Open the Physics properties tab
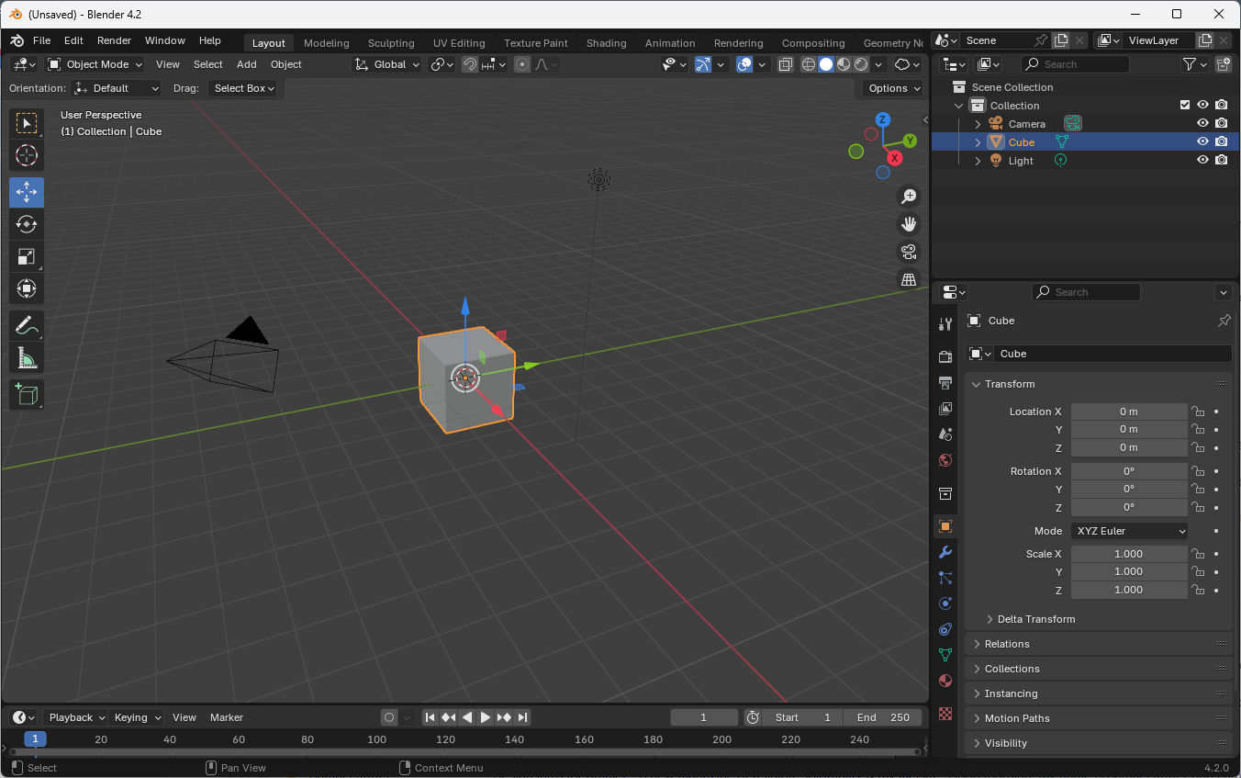Image resolution: width=1241 pixels, height=778 pixels. pos(945,603)
